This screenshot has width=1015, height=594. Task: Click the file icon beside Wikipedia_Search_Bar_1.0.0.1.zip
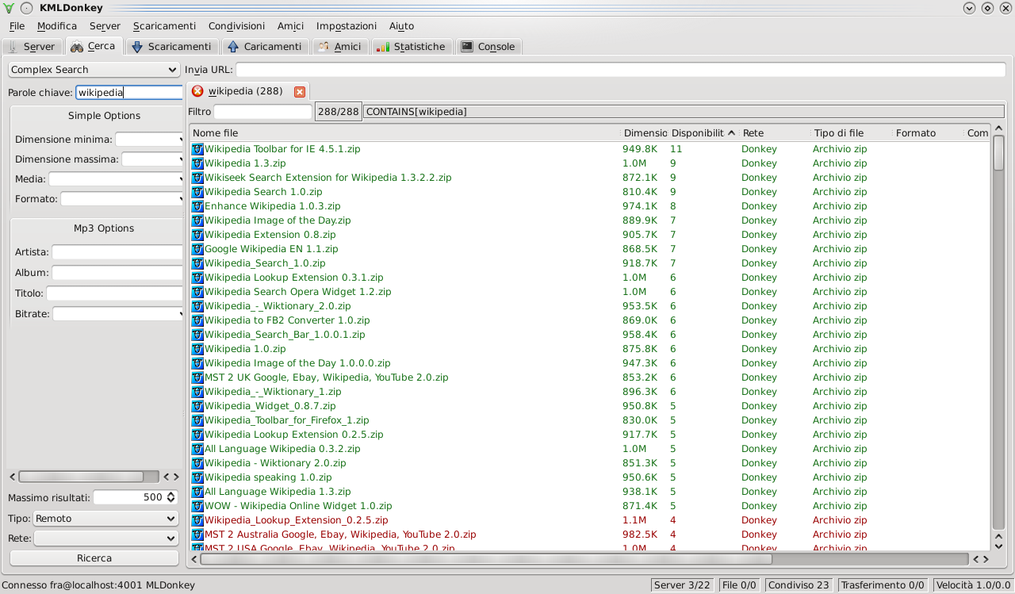pyautogui.click(x=197, y=335)
